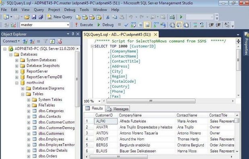Click the Increase Indent icon
This screenshot has width=249, height=159.
[218, 25]
